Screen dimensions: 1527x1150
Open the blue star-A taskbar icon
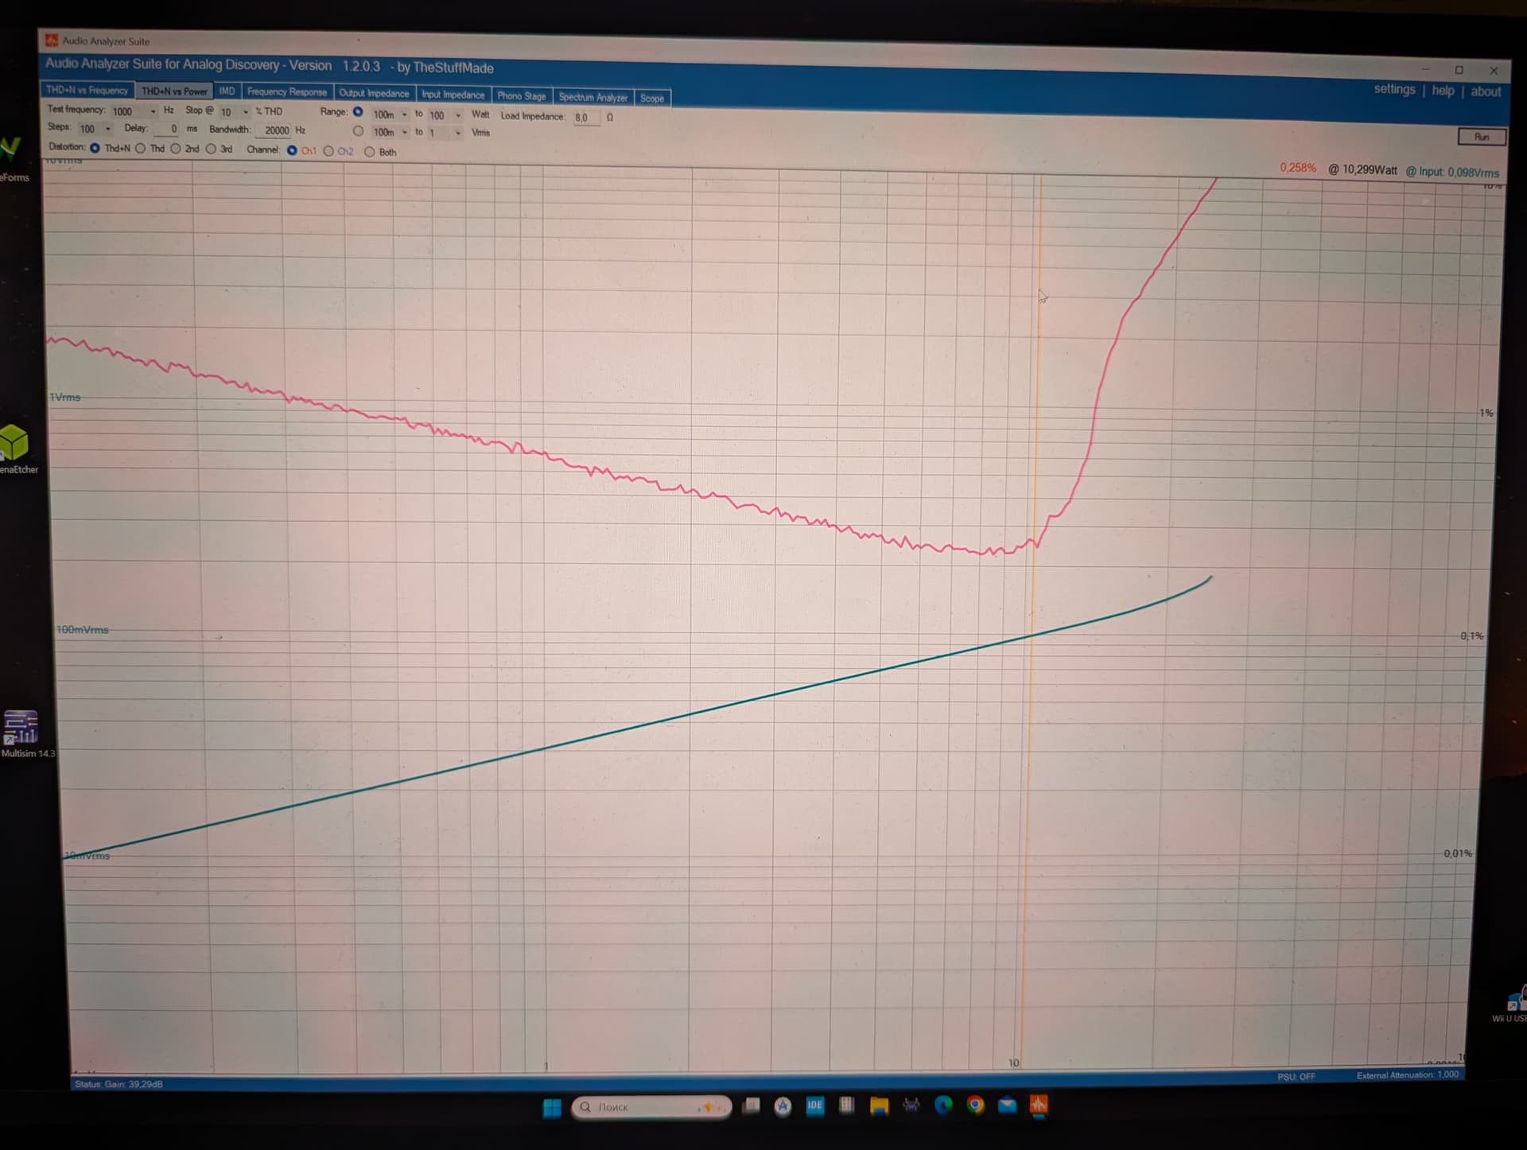[783, 1106]
